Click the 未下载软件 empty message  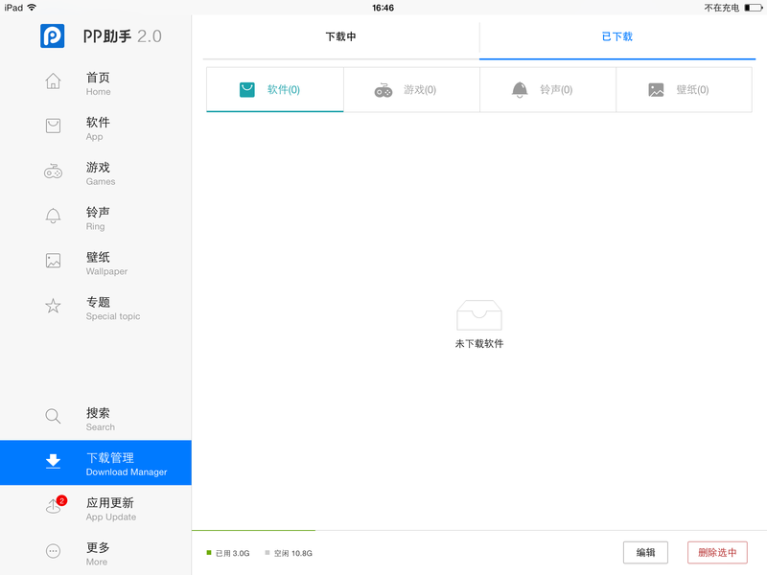(479, 344)
